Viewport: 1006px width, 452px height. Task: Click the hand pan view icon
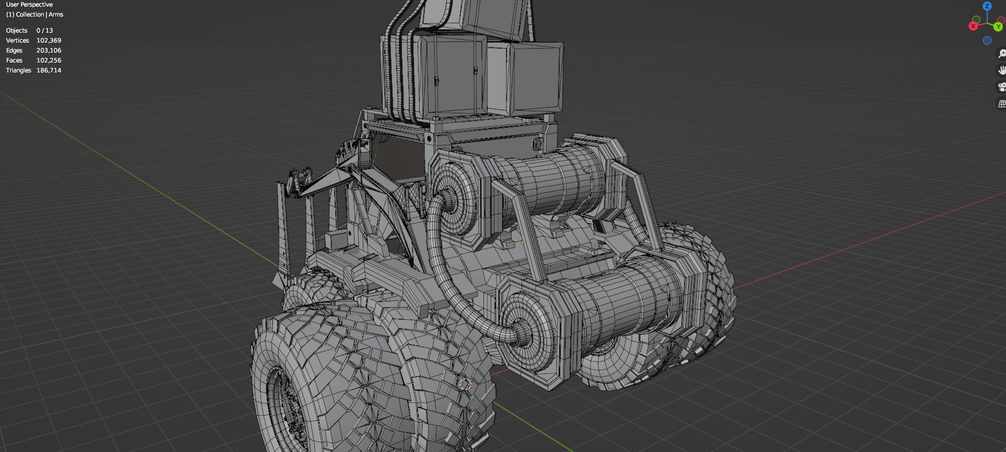coord(1002,70)
